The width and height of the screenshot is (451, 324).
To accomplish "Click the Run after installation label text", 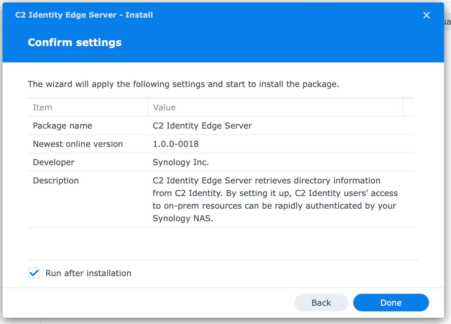I will click(88, 273).
